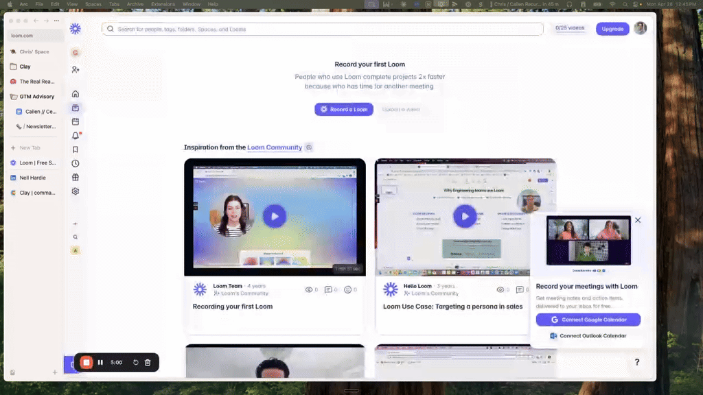Open the Window menu in menu bar
703x395 pixels.
click(192, 4)
